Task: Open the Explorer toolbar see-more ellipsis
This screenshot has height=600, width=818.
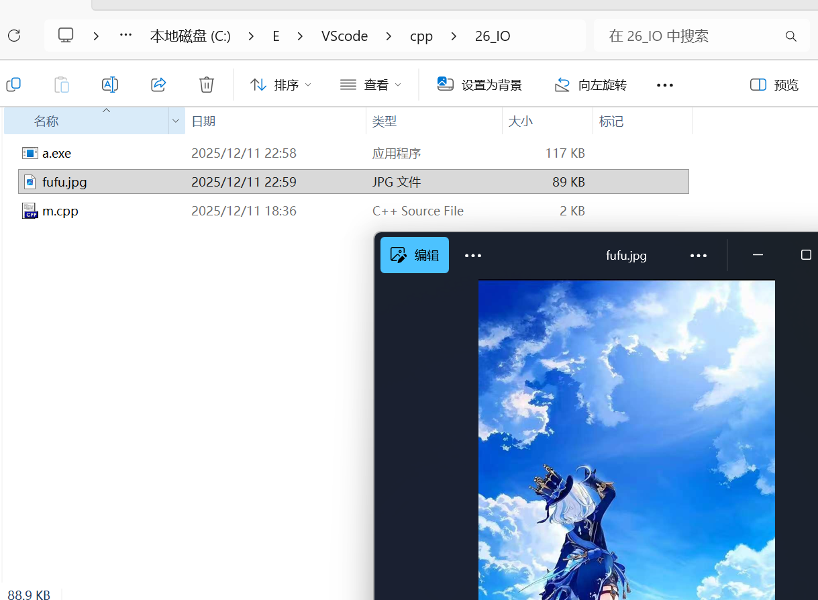Action: pos(664,85)
